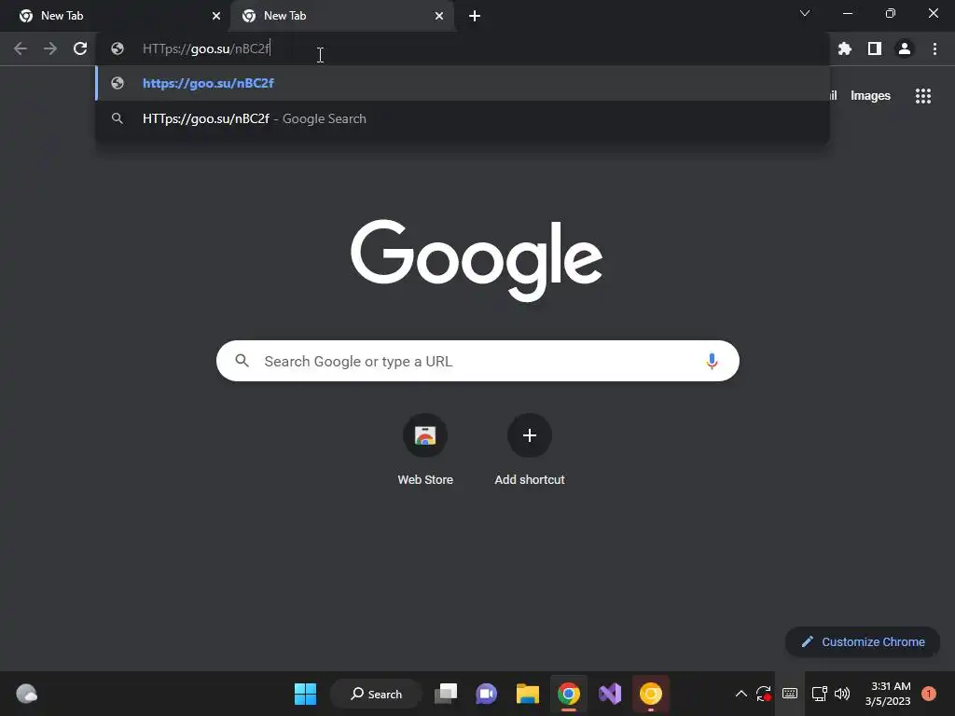Open Task View on the taskbar
Screen dimensions: 955x716
pos(446,694)
